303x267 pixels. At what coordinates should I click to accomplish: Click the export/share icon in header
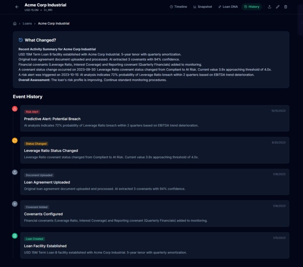(269, 7)
